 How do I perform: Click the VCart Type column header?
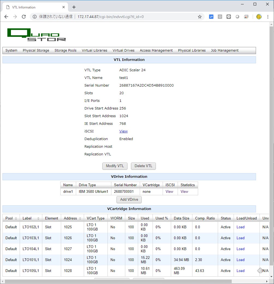(96, 218)
